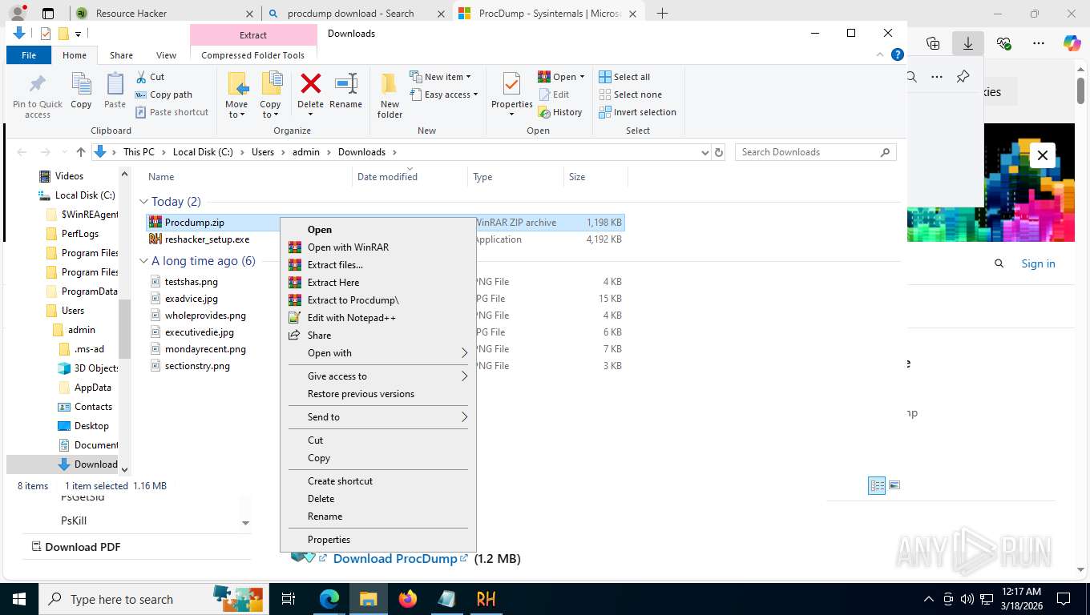Collapse A long time ago group
The height and width of the screenshot is (615, 1090).
(x=144, y=261)
